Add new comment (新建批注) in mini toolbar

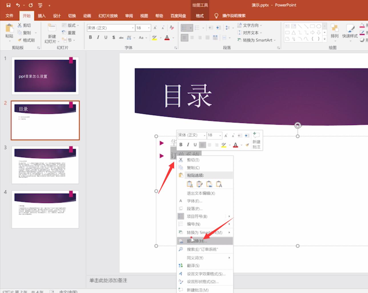(256, 140)
